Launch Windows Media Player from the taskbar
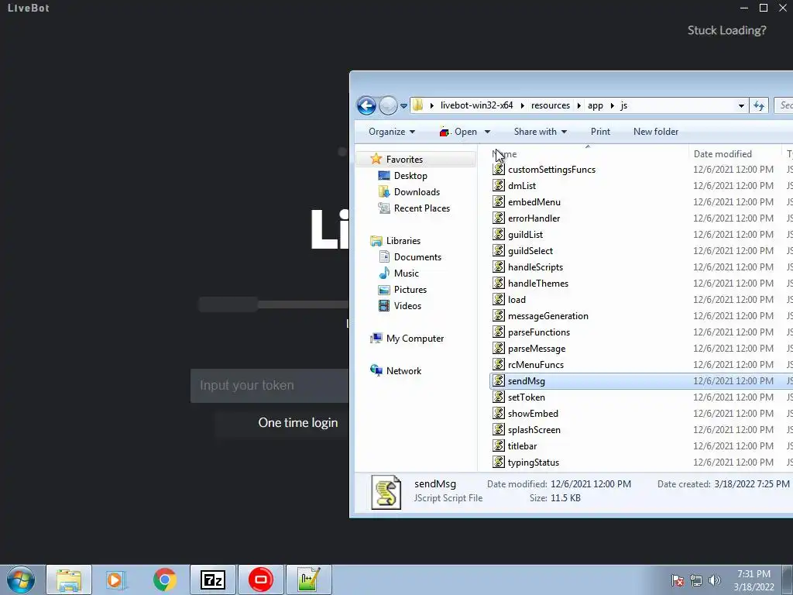The width and height of the screenshot is (793, 595). click(x=116, y=580)
